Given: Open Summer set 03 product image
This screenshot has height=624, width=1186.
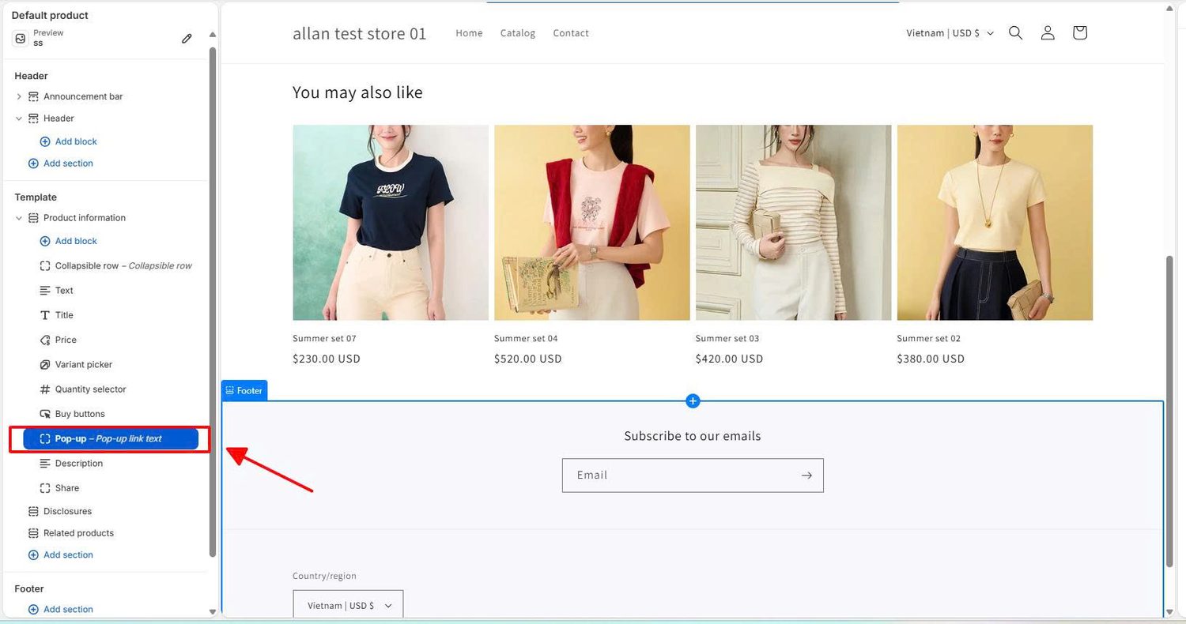Looking at the screenshot, I should pos(793,223).
